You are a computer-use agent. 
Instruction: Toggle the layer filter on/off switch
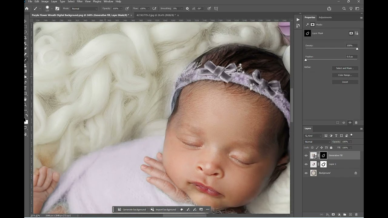[x=351, y=135]
